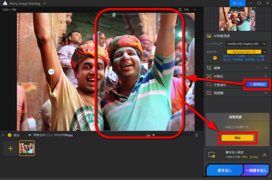The height and width of the screenshot is (180, 272).
Task: Click the back arrow before 画像全体
Action: (30, 135)
